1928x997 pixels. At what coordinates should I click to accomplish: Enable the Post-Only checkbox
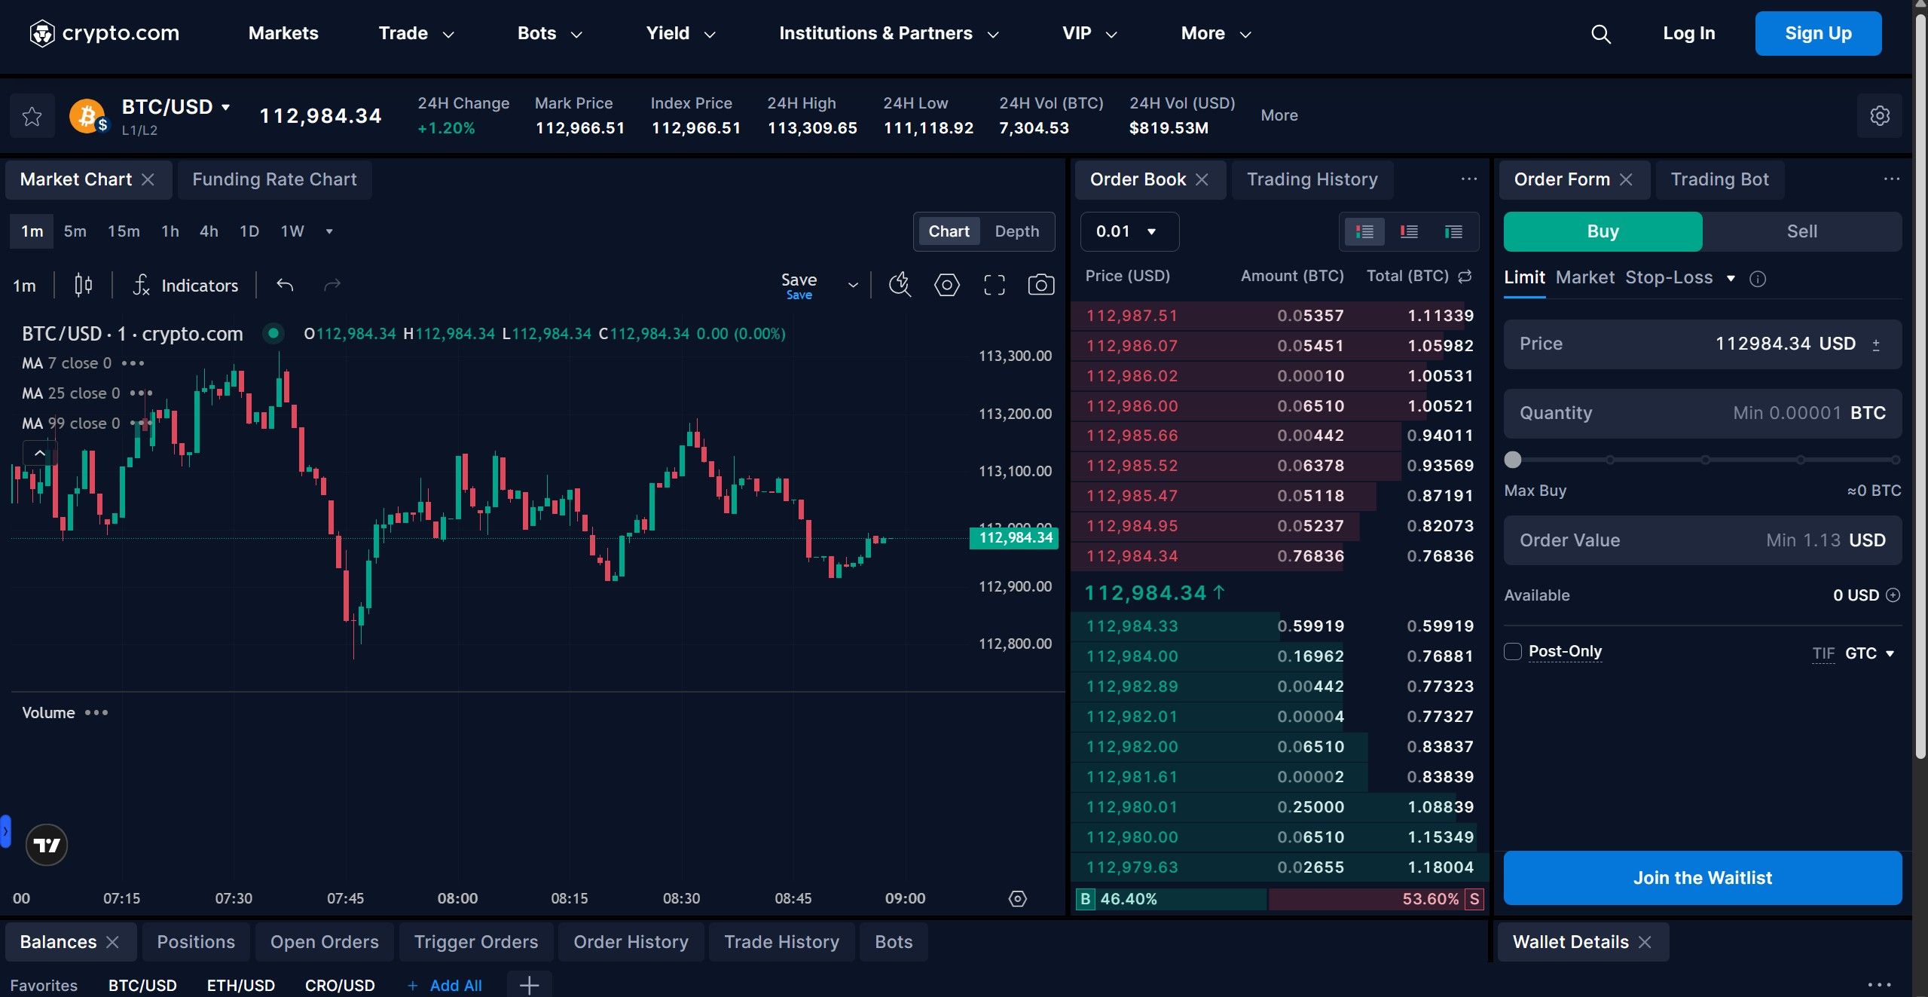[x=1513, y=651]
